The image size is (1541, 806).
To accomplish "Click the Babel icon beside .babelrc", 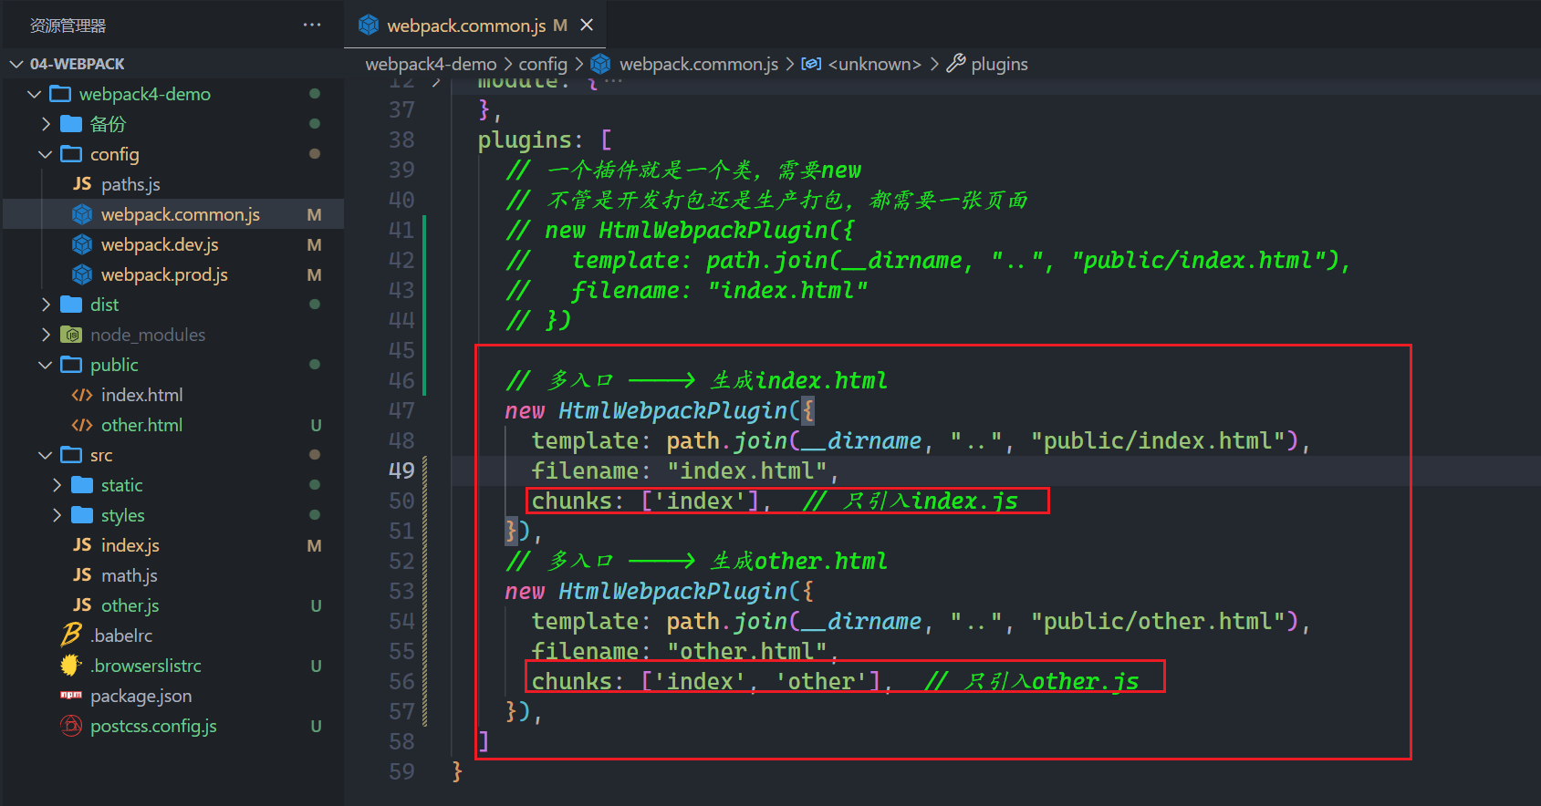I will tap(71, 635).
